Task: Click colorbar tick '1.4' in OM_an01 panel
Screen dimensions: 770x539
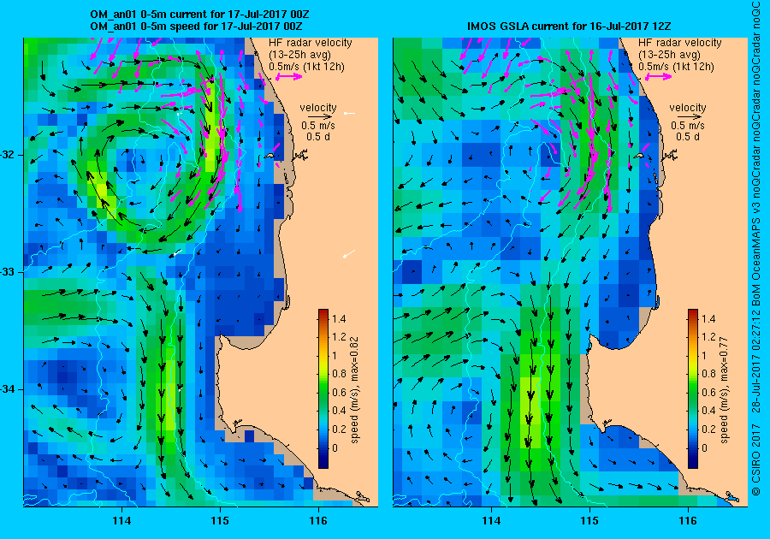Action: (339, 319)
